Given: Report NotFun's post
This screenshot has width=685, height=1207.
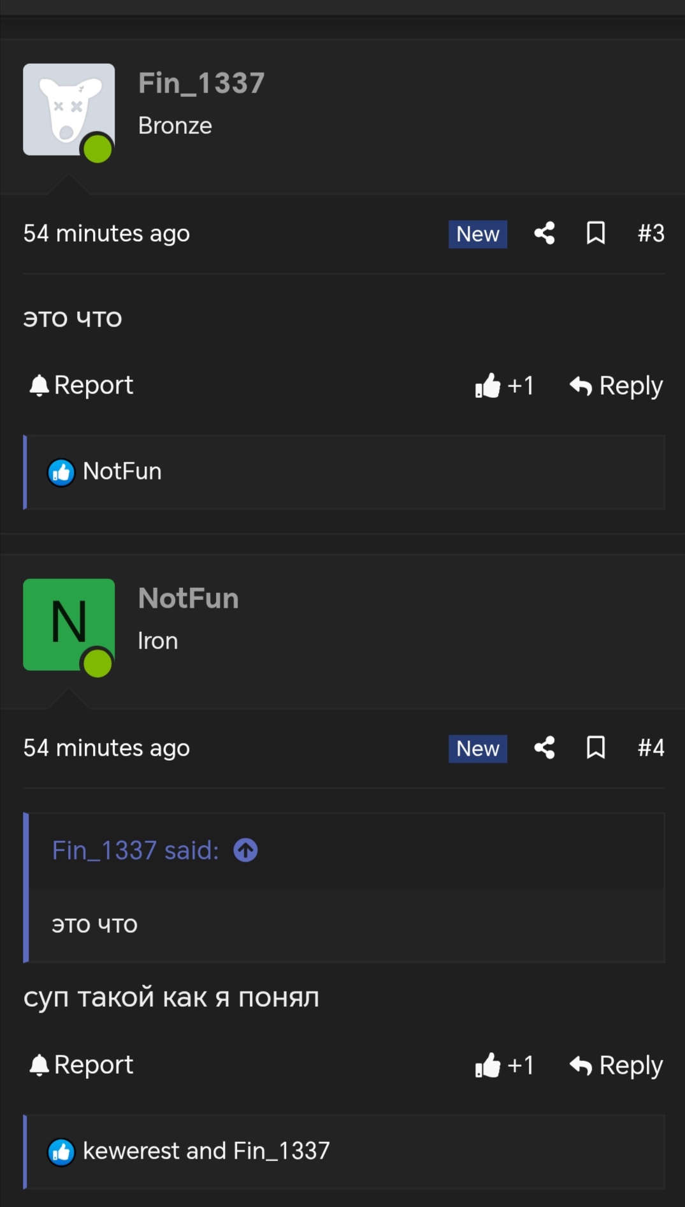Looking at the screenshot, I should pos(82,1065).
